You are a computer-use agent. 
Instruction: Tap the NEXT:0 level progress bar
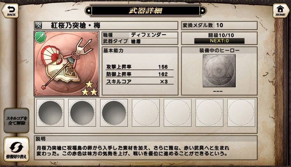(x=219, y=41)
